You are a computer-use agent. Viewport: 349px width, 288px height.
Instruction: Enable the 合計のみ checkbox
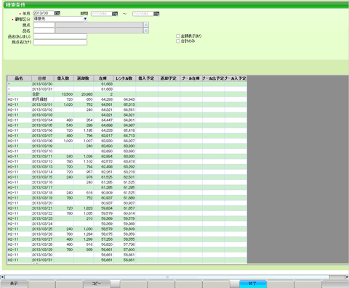pyautogui.click(x=178, y=41)
